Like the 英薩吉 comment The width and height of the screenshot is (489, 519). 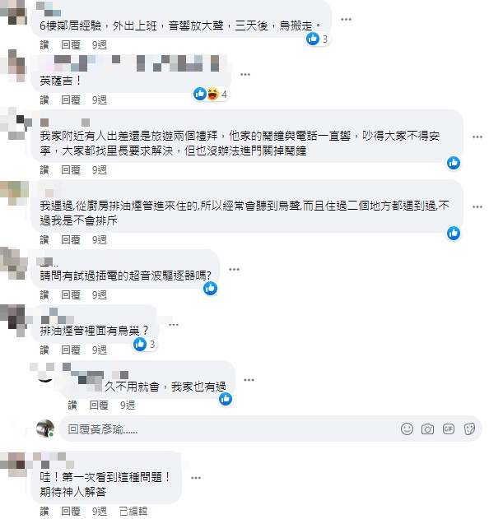click(x=44, y=100)
